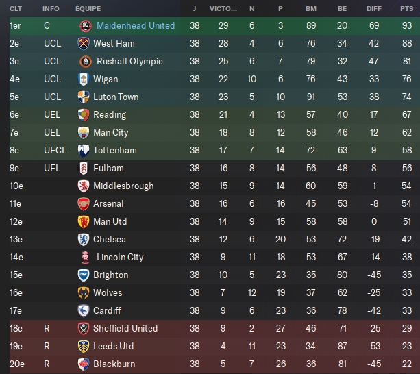Image resolution: width=420 pixels, height=374 pixels.
Task: Click the Tottenham club badge icon
Action: [x=84, y=150]
